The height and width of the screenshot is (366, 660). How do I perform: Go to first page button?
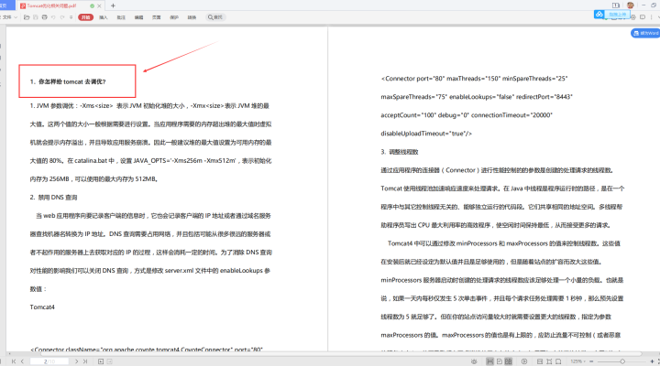coord(14,361)
